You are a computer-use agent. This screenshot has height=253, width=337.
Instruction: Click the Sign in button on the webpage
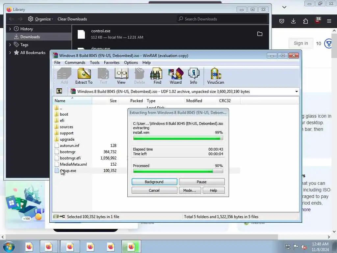301,43
